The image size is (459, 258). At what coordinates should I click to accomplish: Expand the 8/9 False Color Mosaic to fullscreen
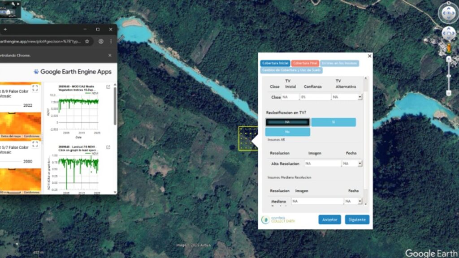pos(35,88)
